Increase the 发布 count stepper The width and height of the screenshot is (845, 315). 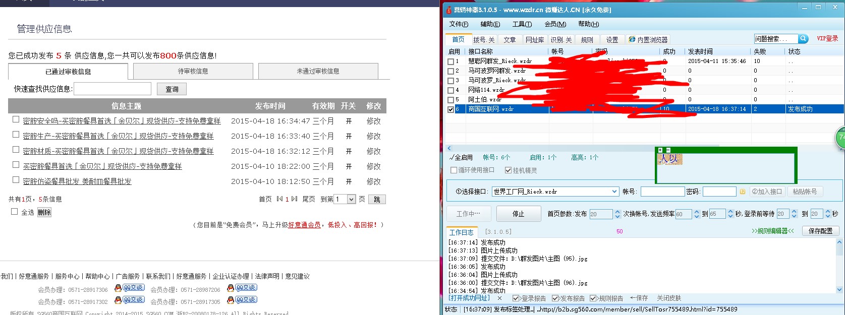617,212
